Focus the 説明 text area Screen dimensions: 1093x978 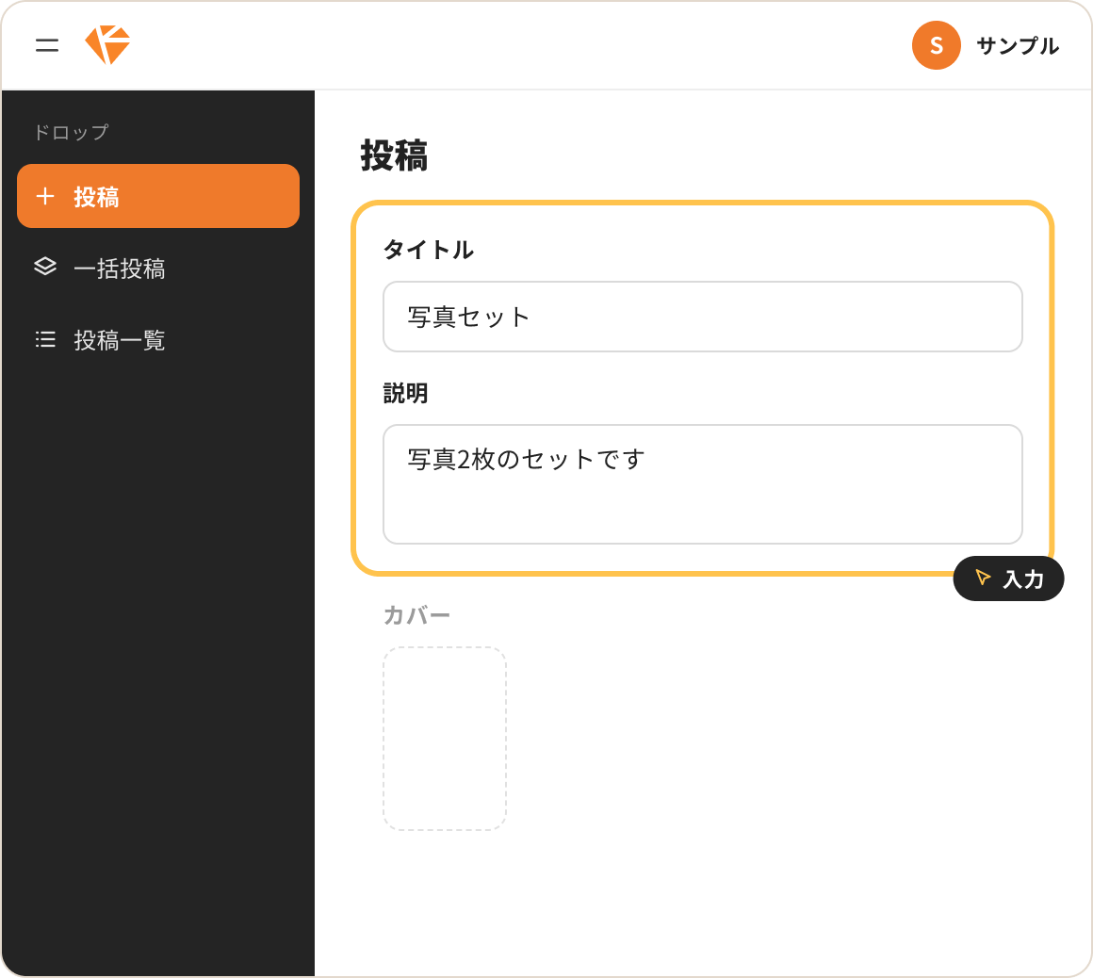coord(703,483)
